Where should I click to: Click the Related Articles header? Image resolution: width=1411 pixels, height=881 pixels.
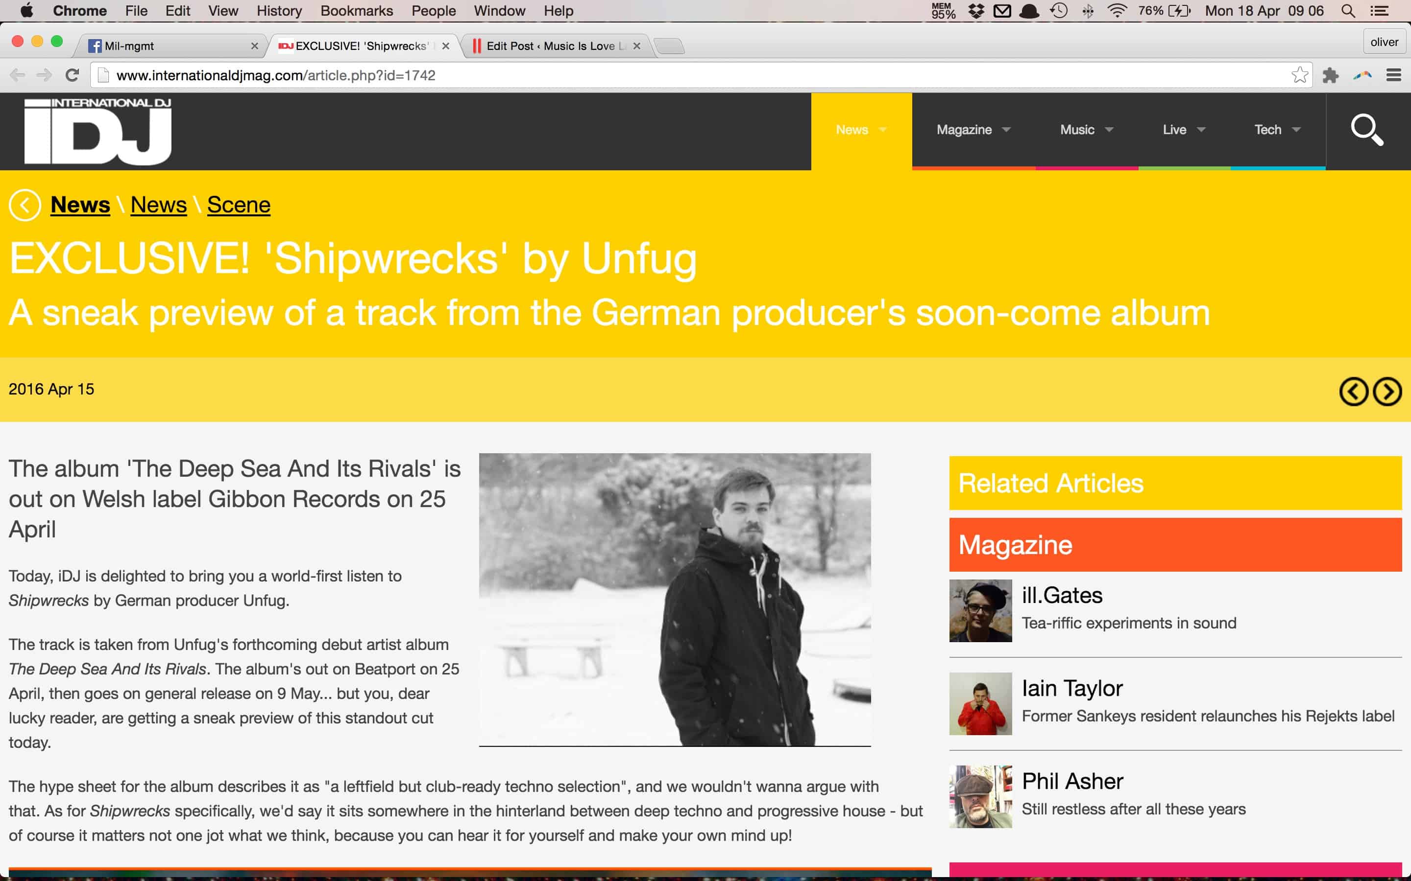click(x=1175, y=483)
